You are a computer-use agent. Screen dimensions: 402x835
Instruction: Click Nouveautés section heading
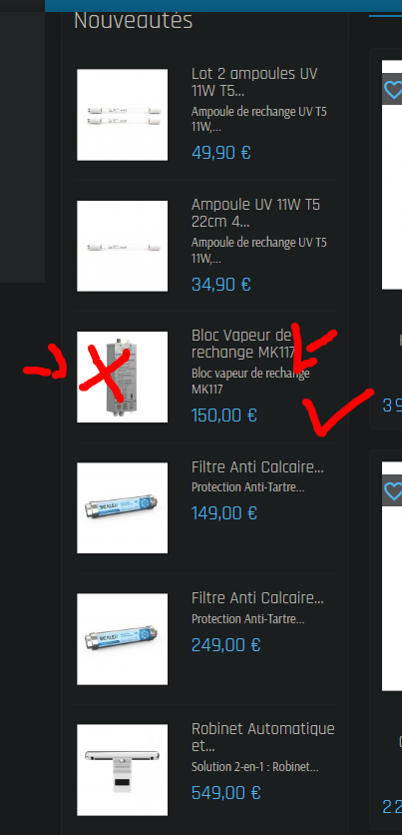click(133, 21)
